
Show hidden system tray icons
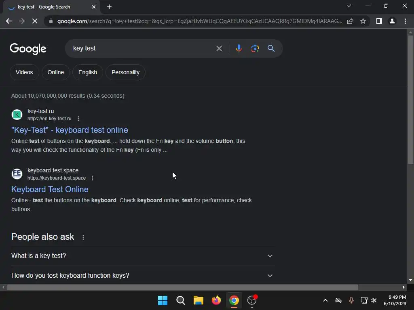[x=325, y=300]
